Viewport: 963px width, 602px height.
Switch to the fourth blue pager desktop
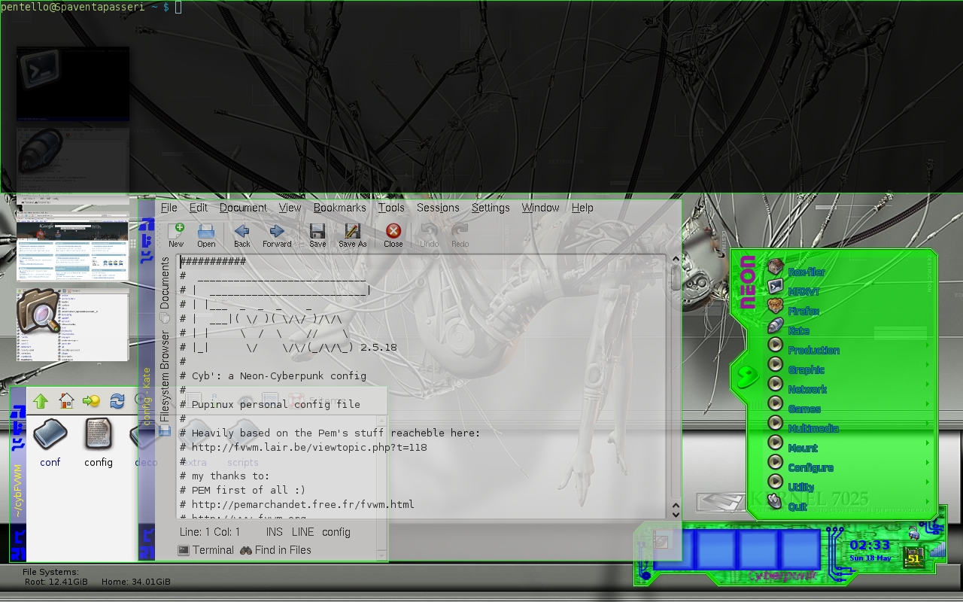tap(800, 549)
